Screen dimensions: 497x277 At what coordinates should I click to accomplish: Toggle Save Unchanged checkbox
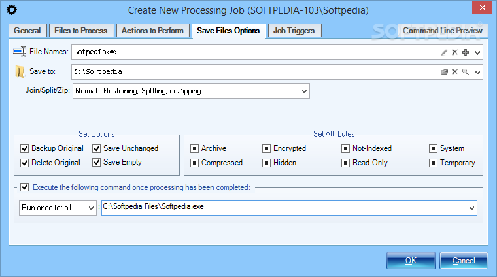pos(96,148)
